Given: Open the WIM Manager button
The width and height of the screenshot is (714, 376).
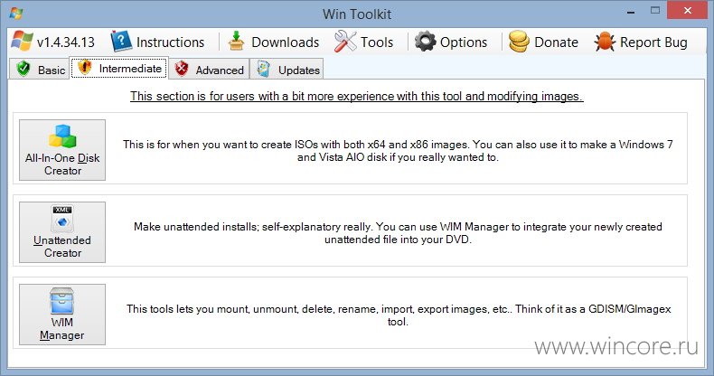Looking at the screenshot, I should [x=62, y=315].
